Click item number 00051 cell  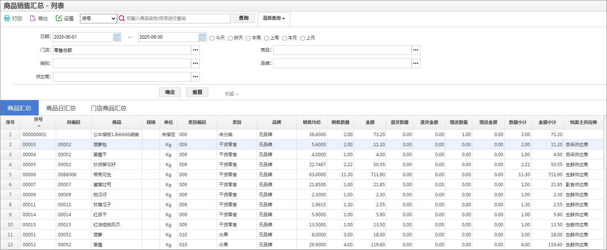pos(38,234)
